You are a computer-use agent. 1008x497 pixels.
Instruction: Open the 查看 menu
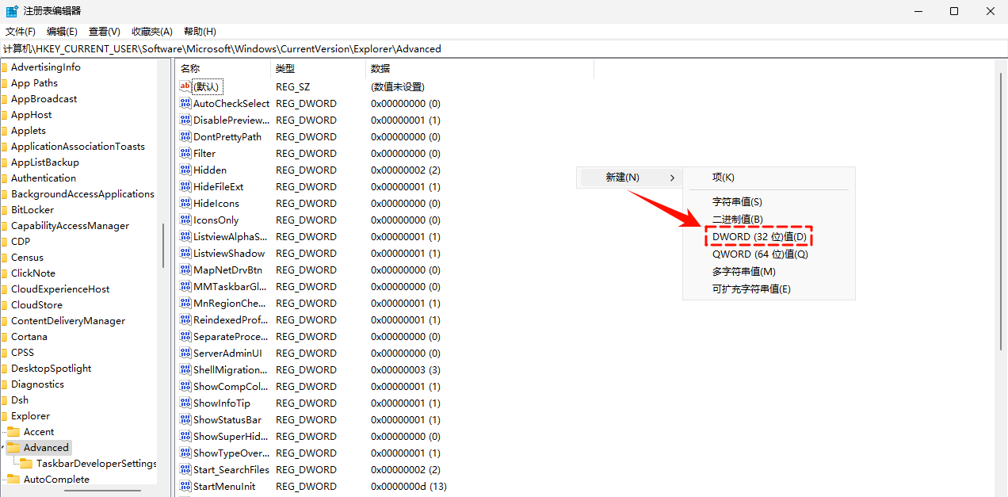point(104,31)
